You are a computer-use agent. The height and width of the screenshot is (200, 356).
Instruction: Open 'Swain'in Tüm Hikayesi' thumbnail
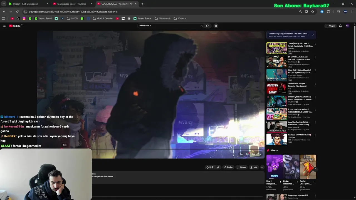(277, 88)
